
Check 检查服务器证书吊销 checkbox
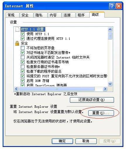23,67
